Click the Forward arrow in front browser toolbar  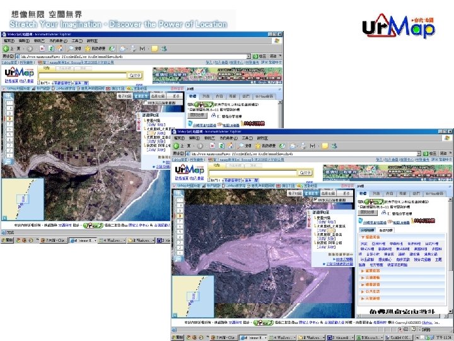point(200,146)
